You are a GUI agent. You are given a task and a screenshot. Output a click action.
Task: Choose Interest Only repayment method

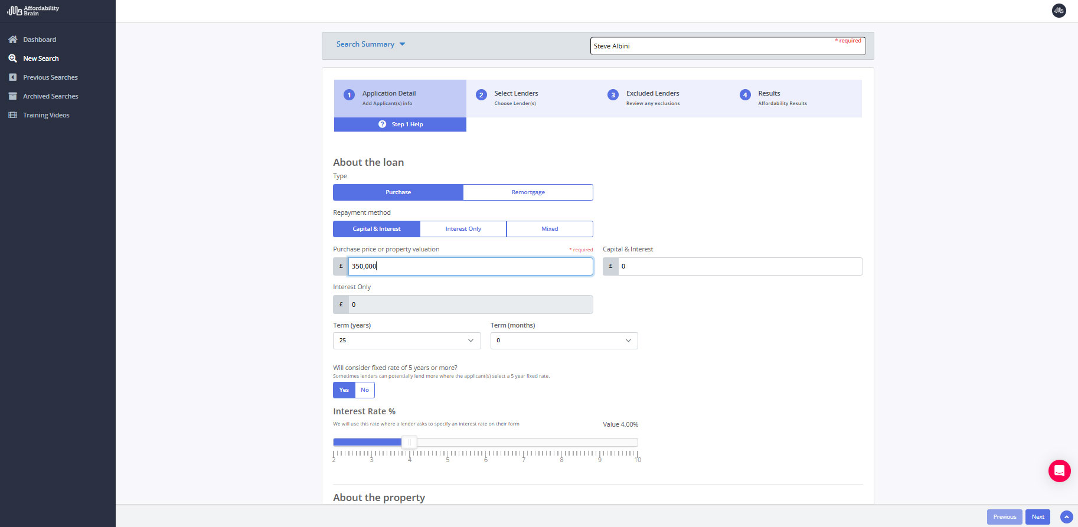click(463, 229)
